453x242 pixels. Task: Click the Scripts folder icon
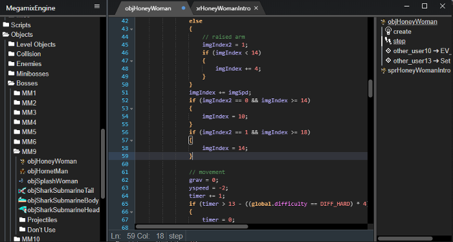click(x=6, y=25)
